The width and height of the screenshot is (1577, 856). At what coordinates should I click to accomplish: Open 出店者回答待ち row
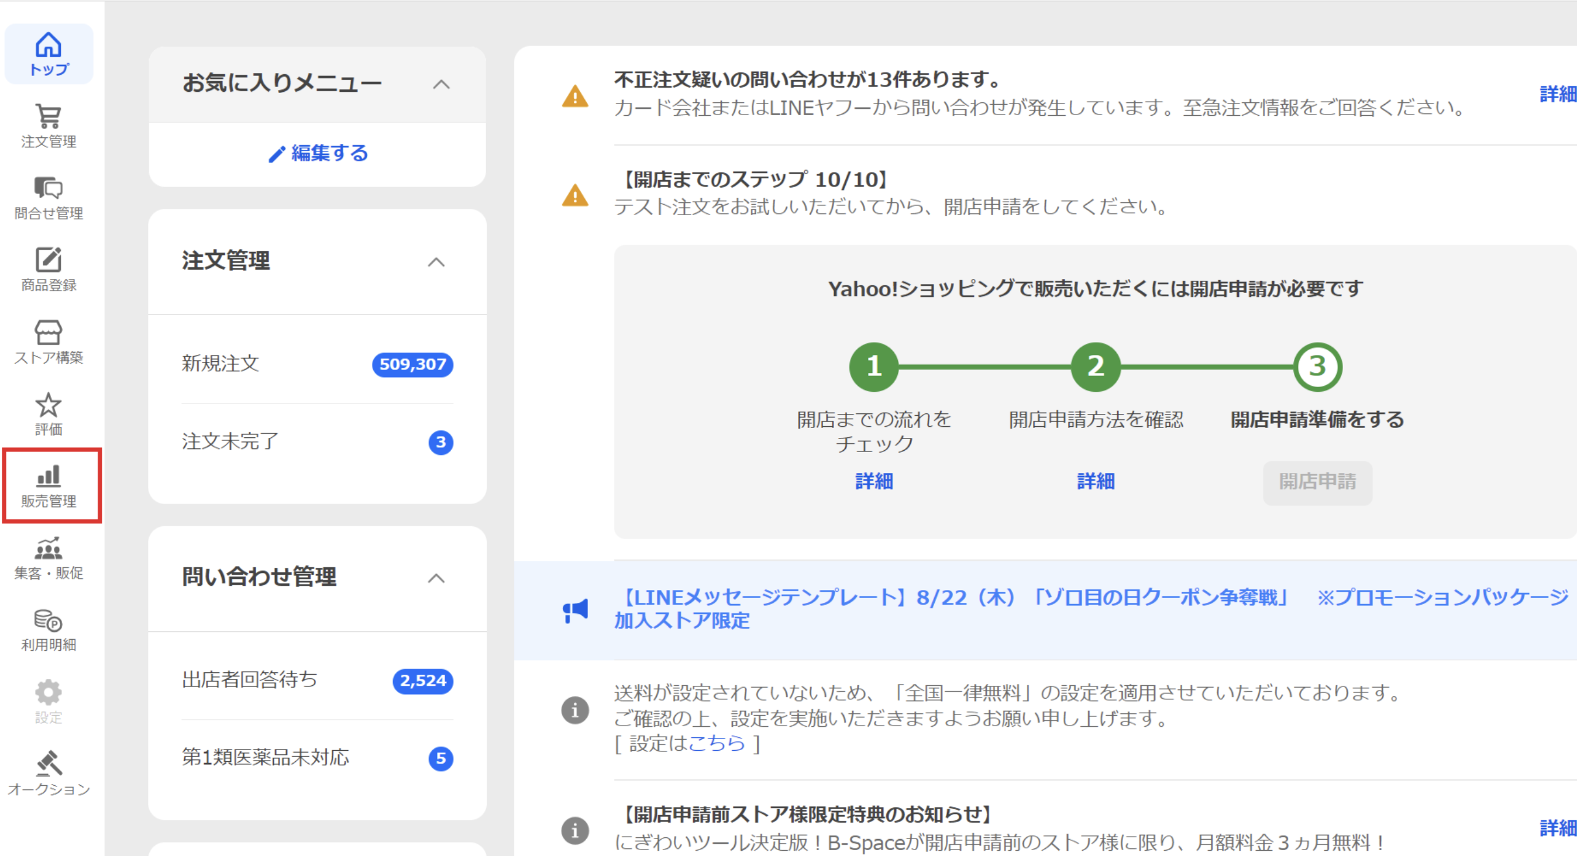317,681
